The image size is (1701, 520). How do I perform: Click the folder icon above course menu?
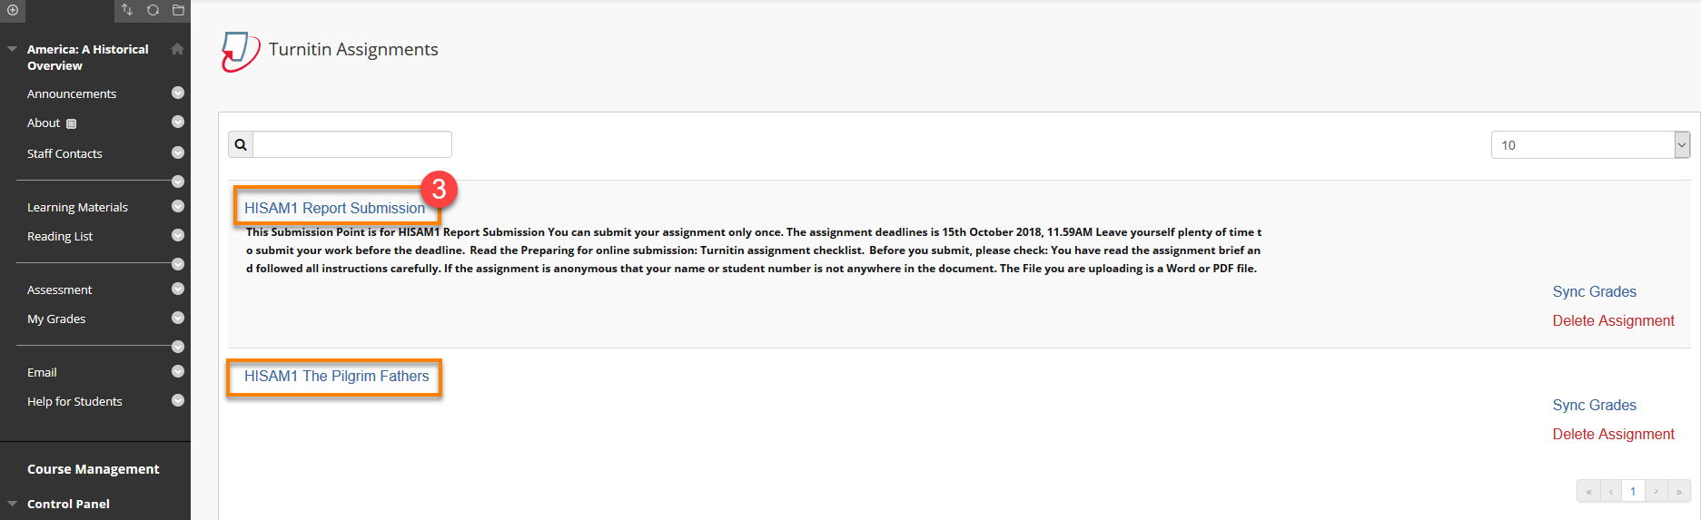(x=178, y=10)
